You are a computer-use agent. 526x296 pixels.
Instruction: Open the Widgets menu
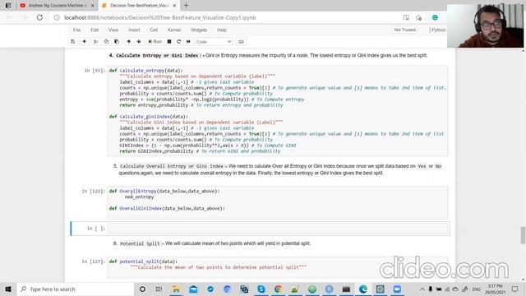199,30
